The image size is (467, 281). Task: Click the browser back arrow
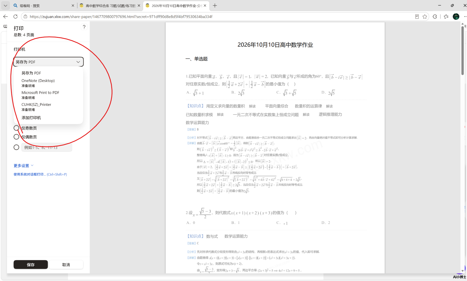[x=6, y=17]
